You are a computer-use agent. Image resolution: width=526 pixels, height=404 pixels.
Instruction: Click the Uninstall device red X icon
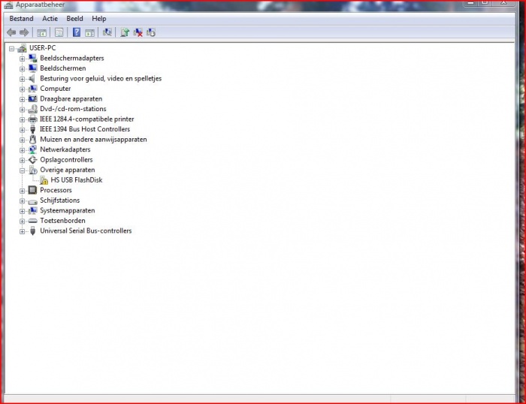(x=138, y=32)
